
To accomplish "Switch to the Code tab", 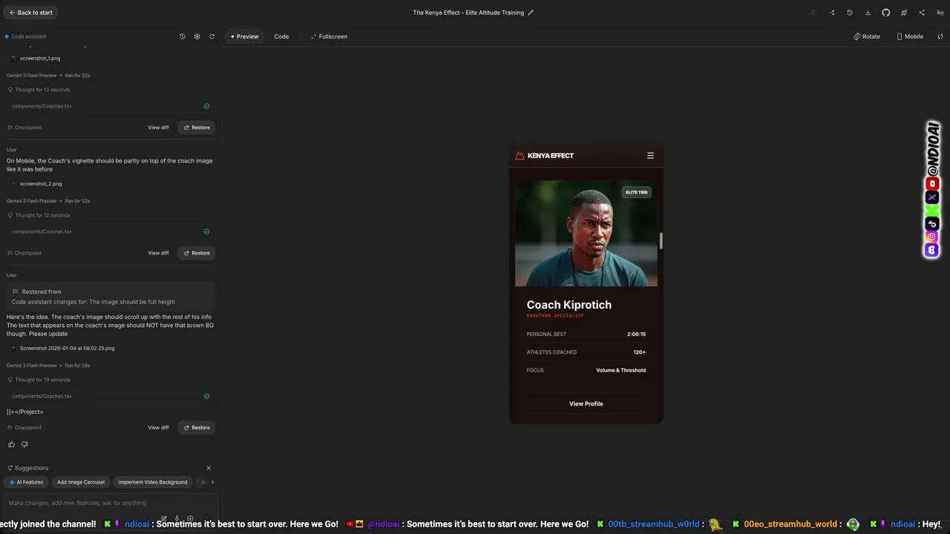I will (x=281, y=36).
